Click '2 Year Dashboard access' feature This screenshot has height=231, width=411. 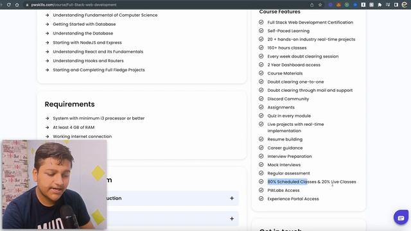tap(293, 65)
